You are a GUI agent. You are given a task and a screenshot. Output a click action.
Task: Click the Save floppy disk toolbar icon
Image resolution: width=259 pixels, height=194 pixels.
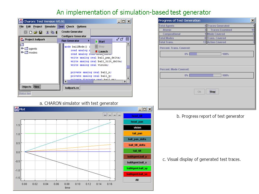[x=40, y=32]
